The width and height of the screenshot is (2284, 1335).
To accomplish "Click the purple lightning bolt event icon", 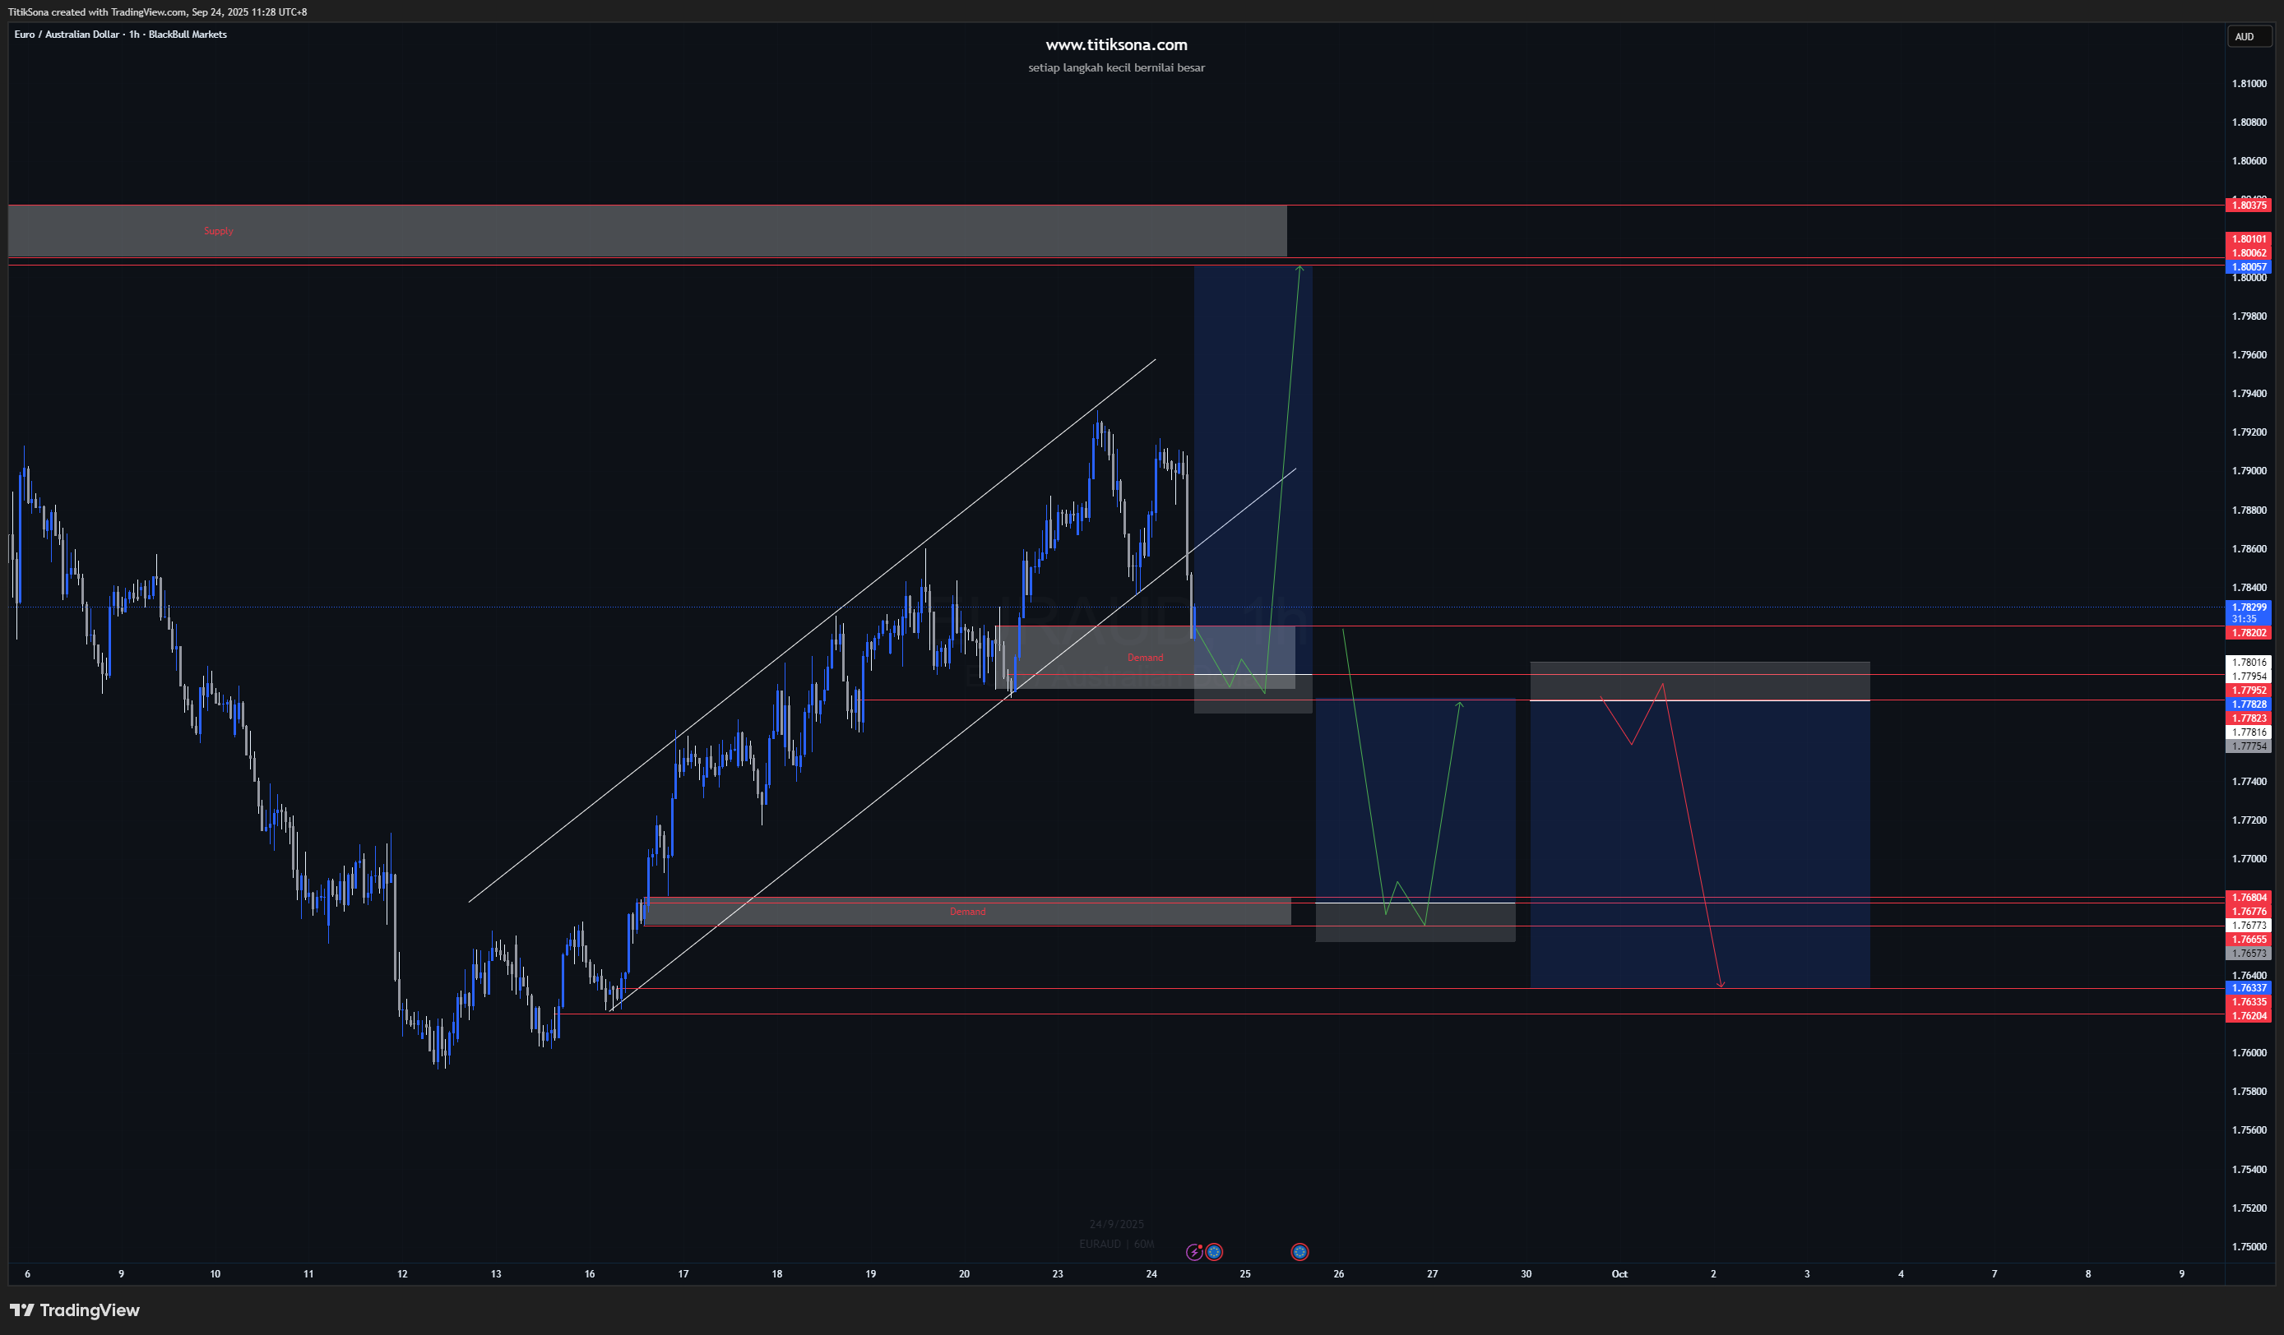I will pyautogui.click(x=1193, y=1252).
